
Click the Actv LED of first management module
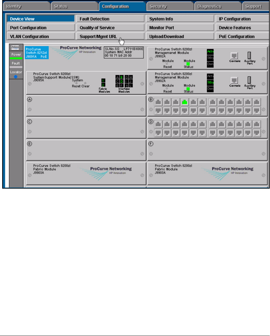tap(210, 52)
